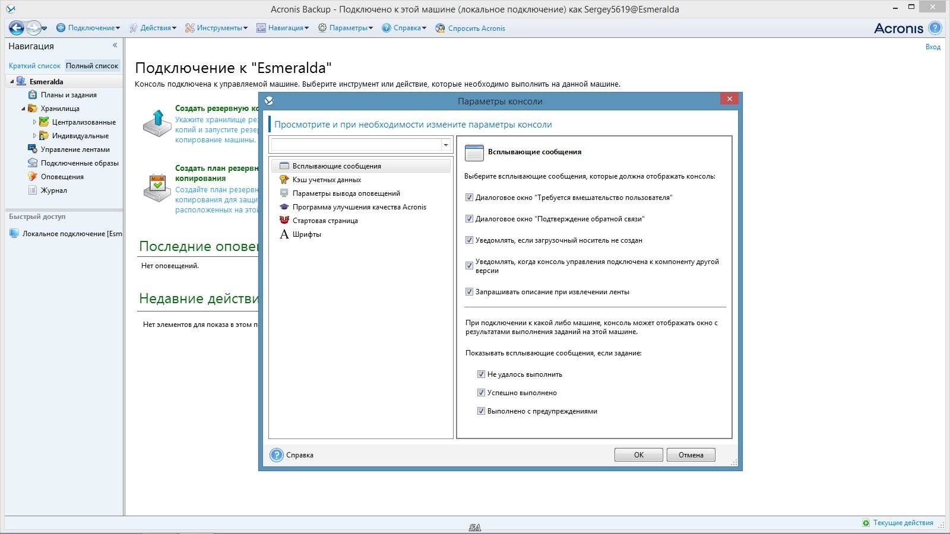Select Всплывающие сообщения in settings list
Image resolution: width=950 pixels, height=534 pixels.
coord(360,166)
